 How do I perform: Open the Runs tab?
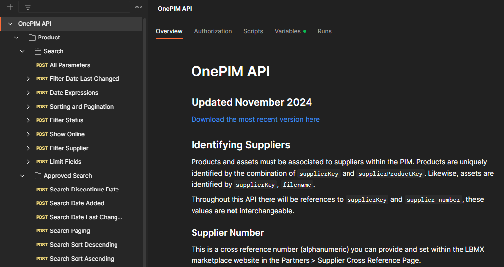(x=325, y=31)
